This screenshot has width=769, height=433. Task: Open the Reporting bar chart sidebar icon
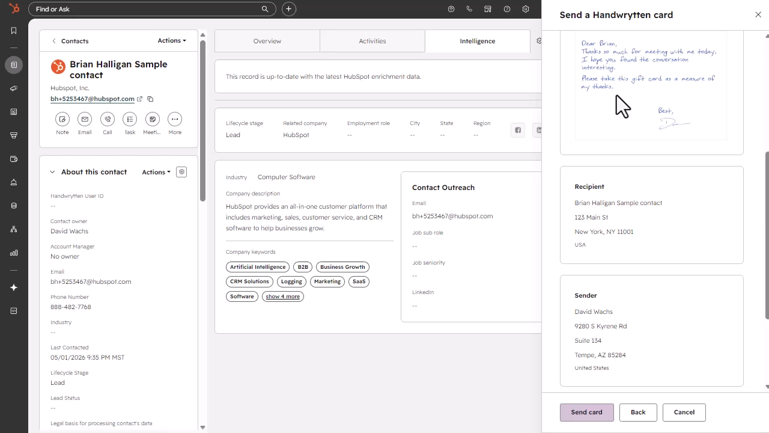[14, 253]
